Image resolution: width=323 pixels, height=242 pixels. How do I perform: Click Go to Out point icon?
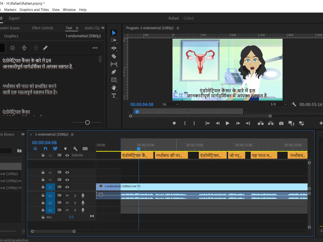pos(248,123)
